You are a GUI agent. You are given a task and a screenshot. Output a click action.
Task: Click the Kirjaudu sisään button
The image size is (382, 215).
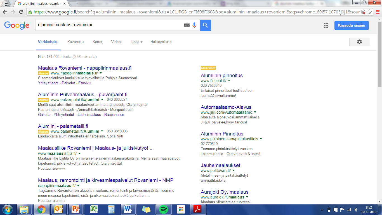[352, 25]
